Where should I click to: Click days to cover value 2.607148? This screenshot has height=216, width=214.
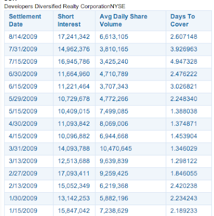click(x=184, y=37)
